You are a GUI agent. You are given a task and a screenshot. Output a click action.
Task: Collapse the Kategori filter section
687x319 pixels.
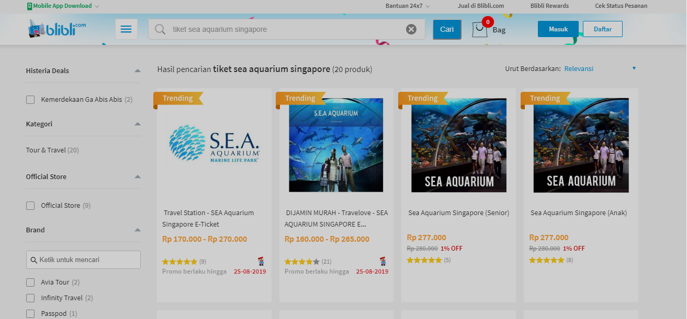138,124
